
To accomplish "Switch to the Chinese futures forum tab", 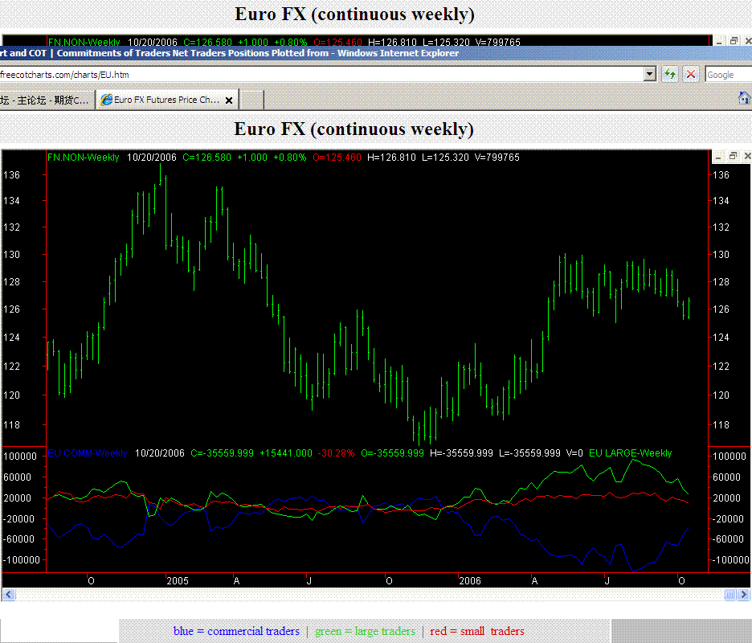I will [45, 100].
